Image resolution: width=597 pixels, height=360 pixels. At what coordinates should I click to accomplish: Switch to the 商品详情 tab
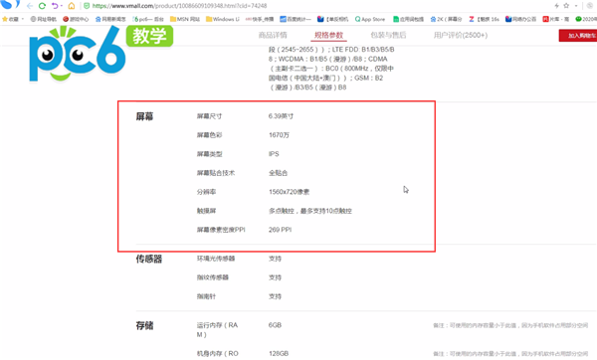pyautogui.click(x=273, y=35)
